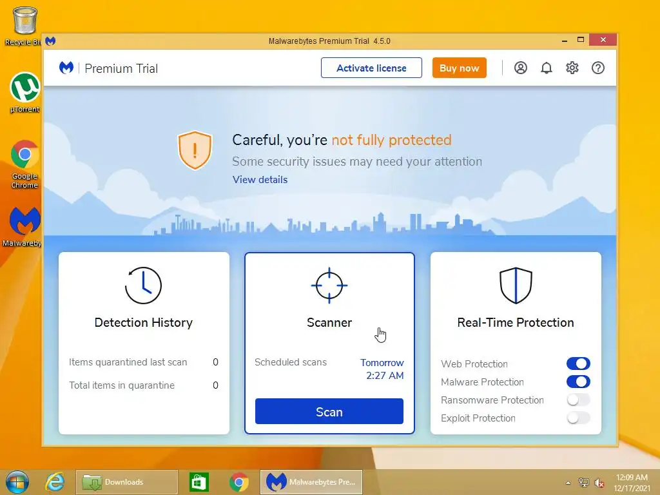Open Malwarebytes settings gear
Image resolution: width=660 pixels, height=495 pixels.
[x=572, y=68]
